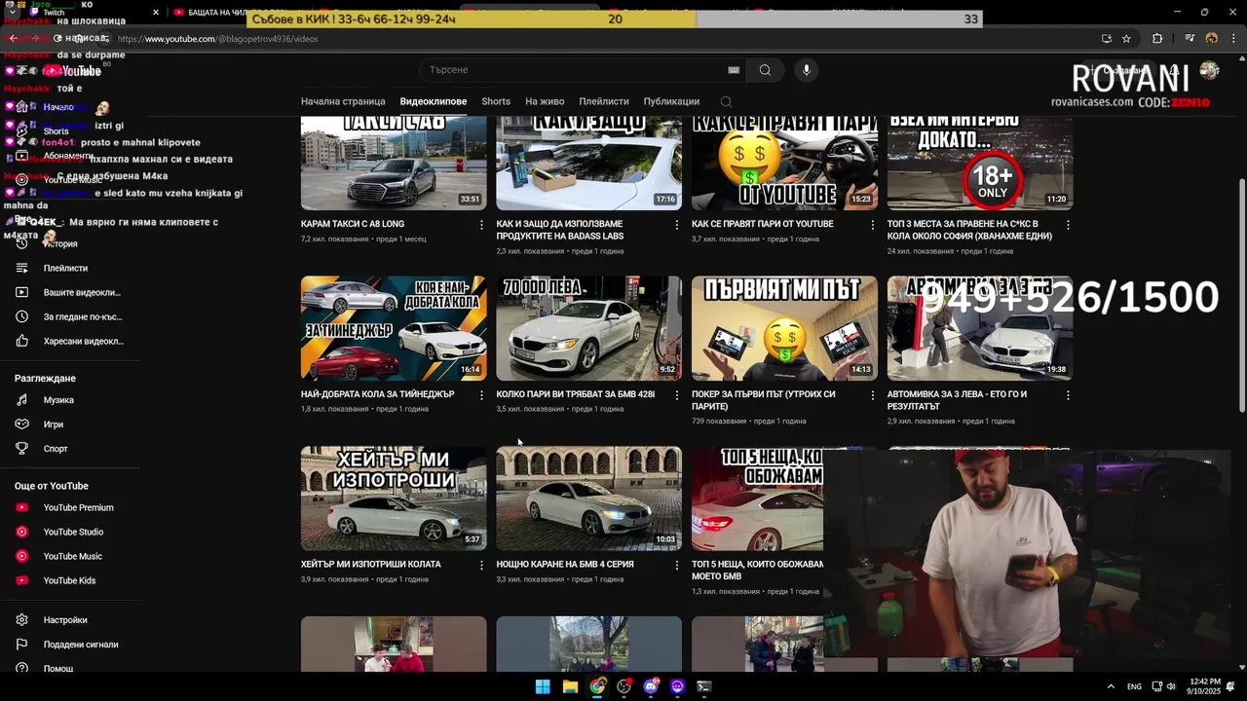Open YouTube account avatar menu
The height and width of the screenshot is (701, 1247).
(1209, 70)
